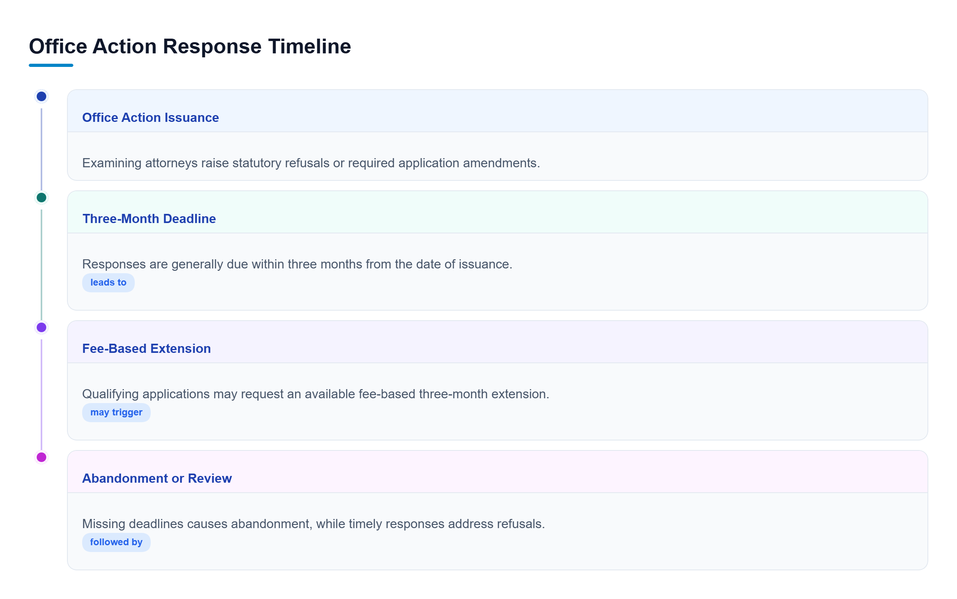The height and width of the screenshot is (599, 957).
Task: Click the 'may trigger' tag
Action: pyautogui.click(x=116, y=413)
